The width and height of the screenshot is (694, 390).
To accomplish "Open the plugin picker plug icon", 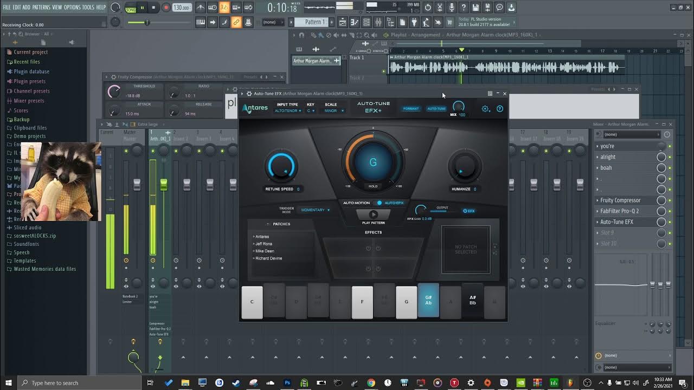I will point(414,22).
